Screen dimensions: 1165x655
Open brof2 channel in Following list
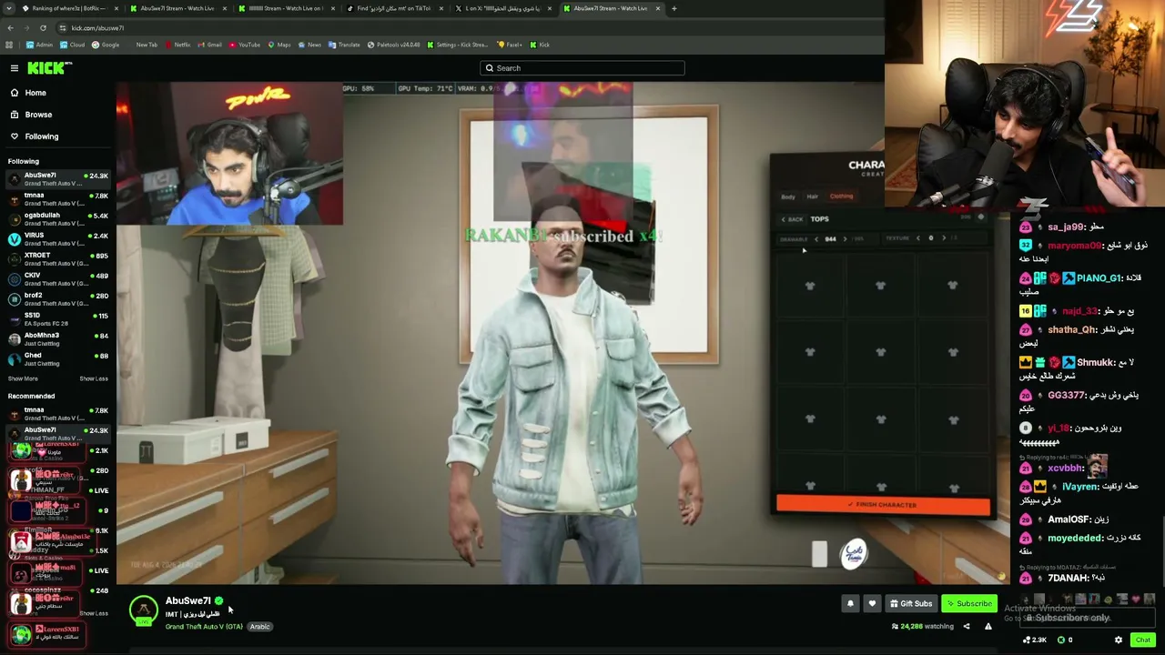(58, 299)
